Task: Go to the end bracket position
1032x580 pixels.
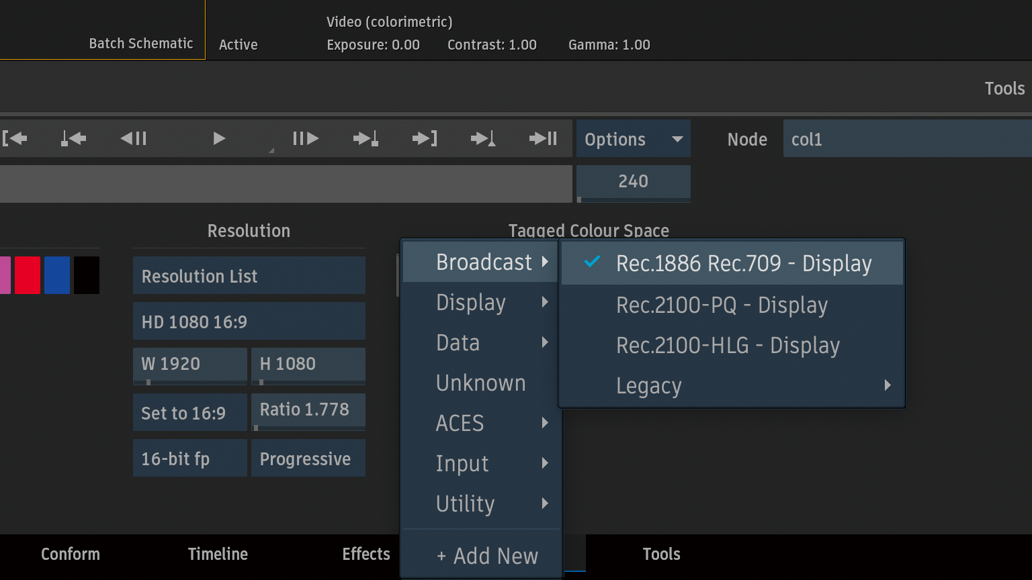Action: pos(425,139)
